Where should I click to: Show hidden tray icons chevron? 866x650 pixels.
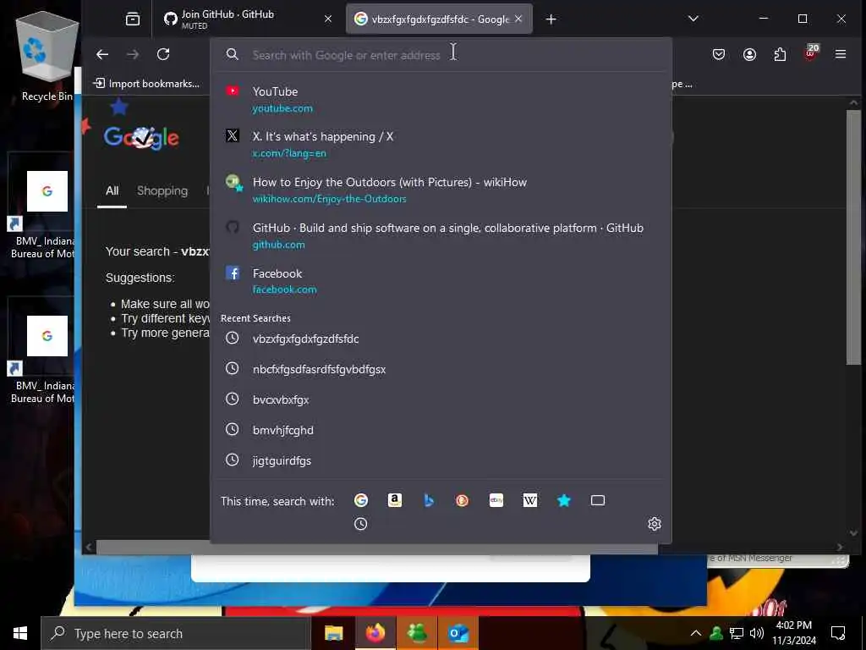tap(696, 633)
